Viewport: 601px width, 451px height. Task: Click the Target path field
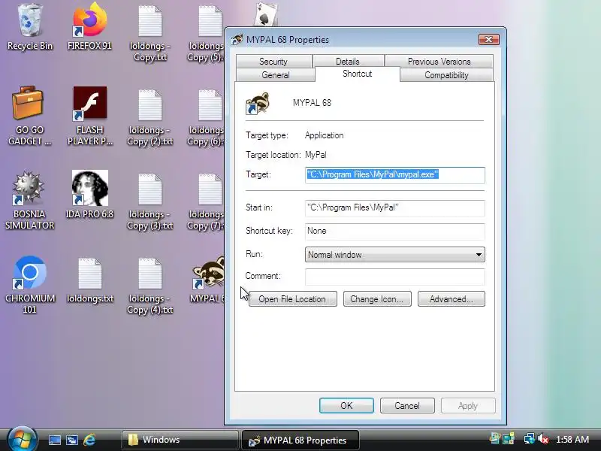click(x=395, y=175)
